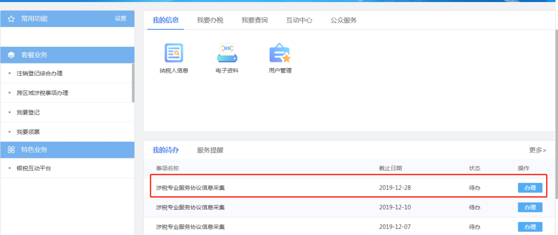The width and height of the screenshot is (558, 235).
Task: Click the 截止日期 column header
Action: tap(391, 169)
